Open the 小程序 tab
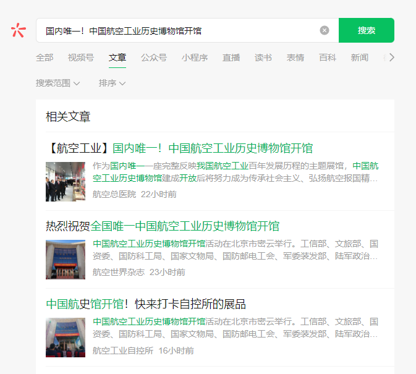The height and width of the screenshot is (374, 416). point(195,57)
